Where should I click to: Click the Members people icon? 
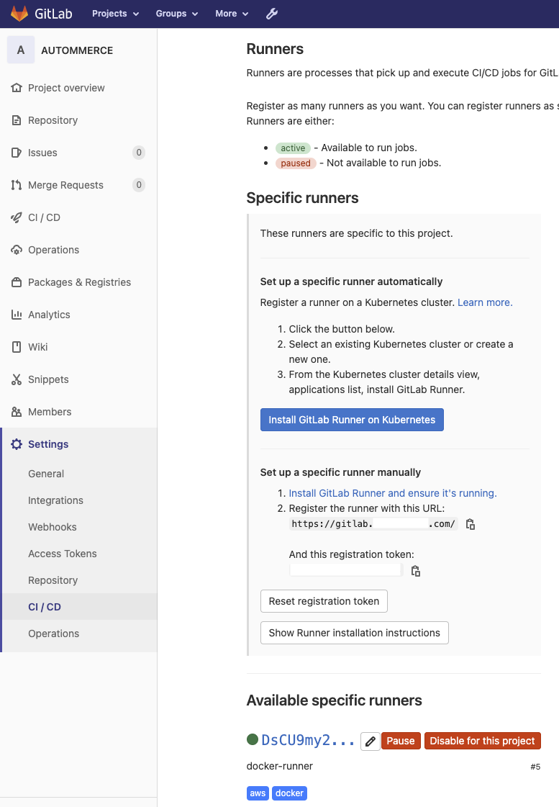tap(17, 412)
